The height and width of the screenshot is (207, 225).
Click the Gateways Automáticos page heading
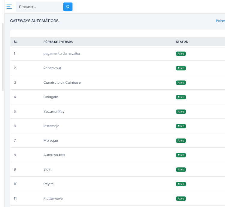pyautogui.click(x=34, y=21)
